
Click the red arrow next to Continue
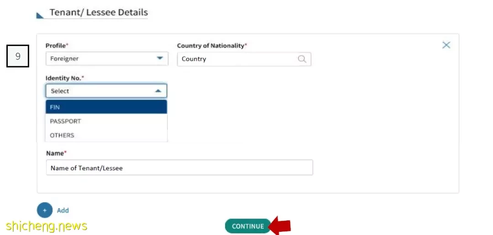point(281,225)
